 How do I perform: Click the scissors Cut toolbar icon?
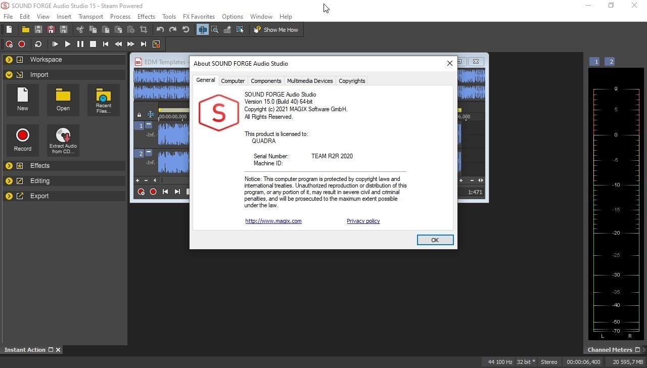[x=80, y=30]
